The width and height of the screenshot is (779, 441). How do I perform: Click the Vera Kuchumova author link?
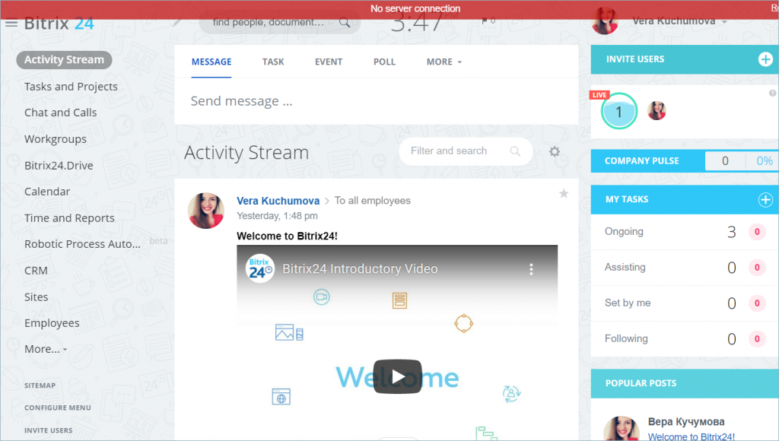tap(278, 201)
